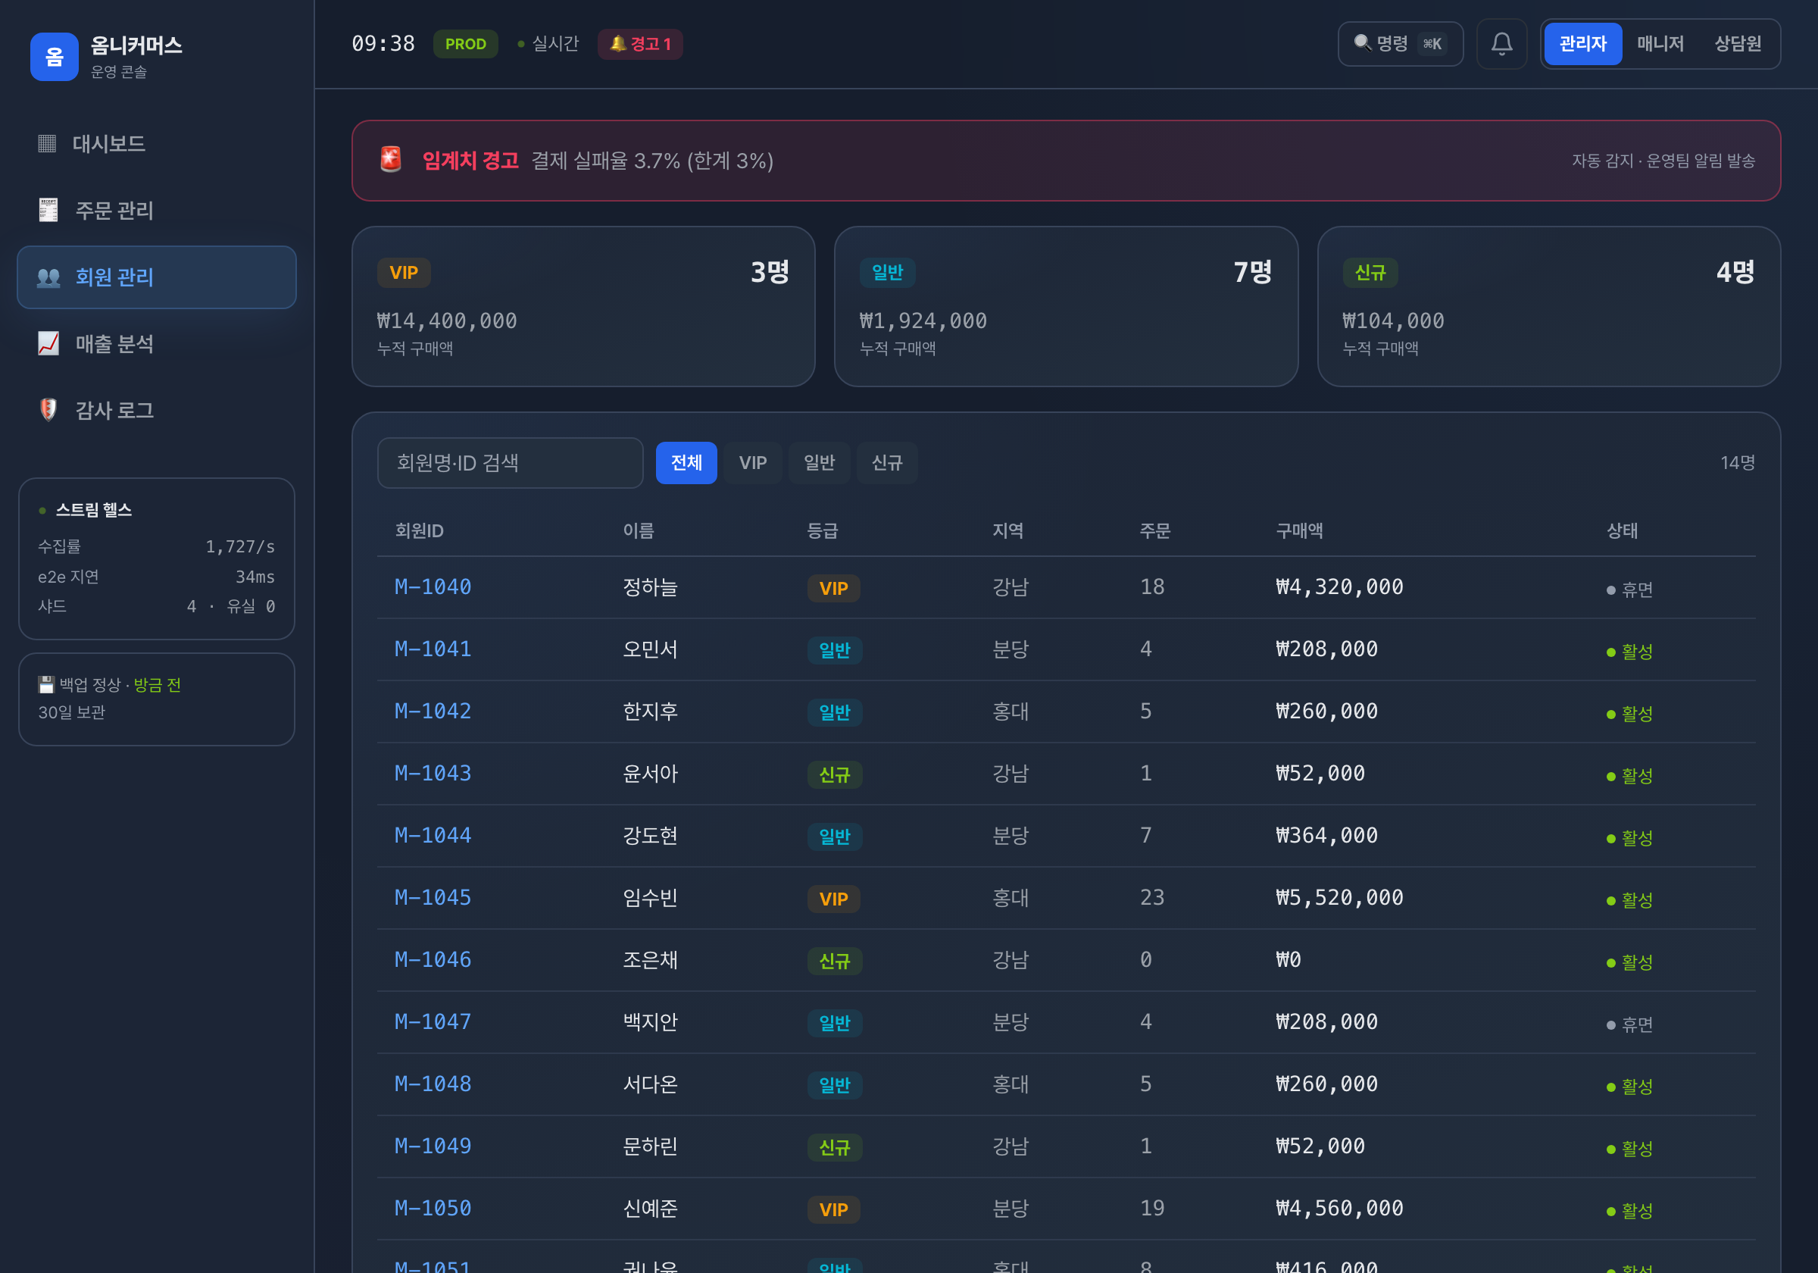Click the 주문 관리 receipt icon
This screenshot has width=1818, height=1273.
click(x=48, y=210)
